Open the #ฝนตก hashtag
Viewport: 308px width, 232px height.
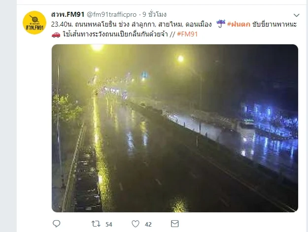click(239, 24)
